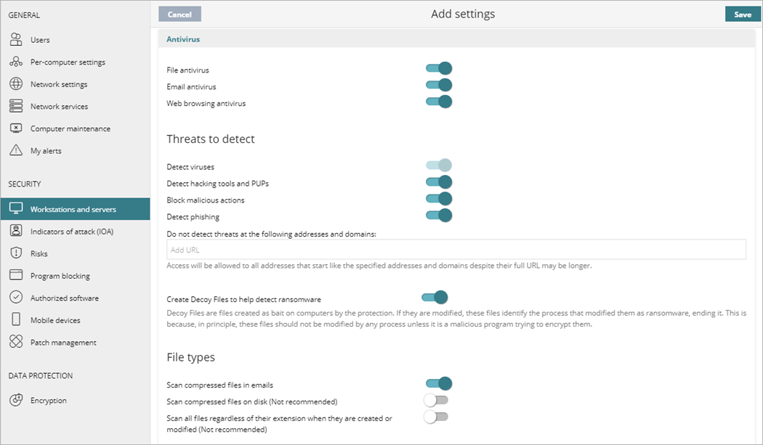Select the Encryption icon

[x=16, y=401]
